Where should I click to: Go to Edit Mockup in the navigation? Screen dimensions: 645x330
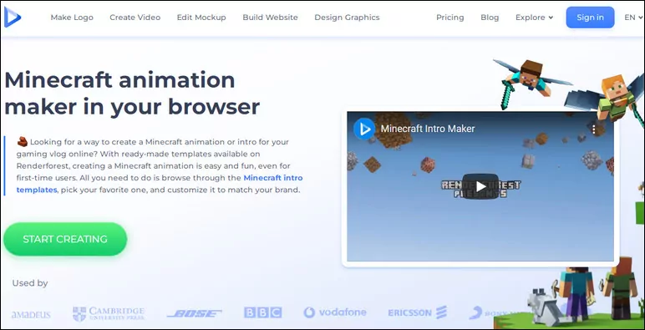point(201,18)
